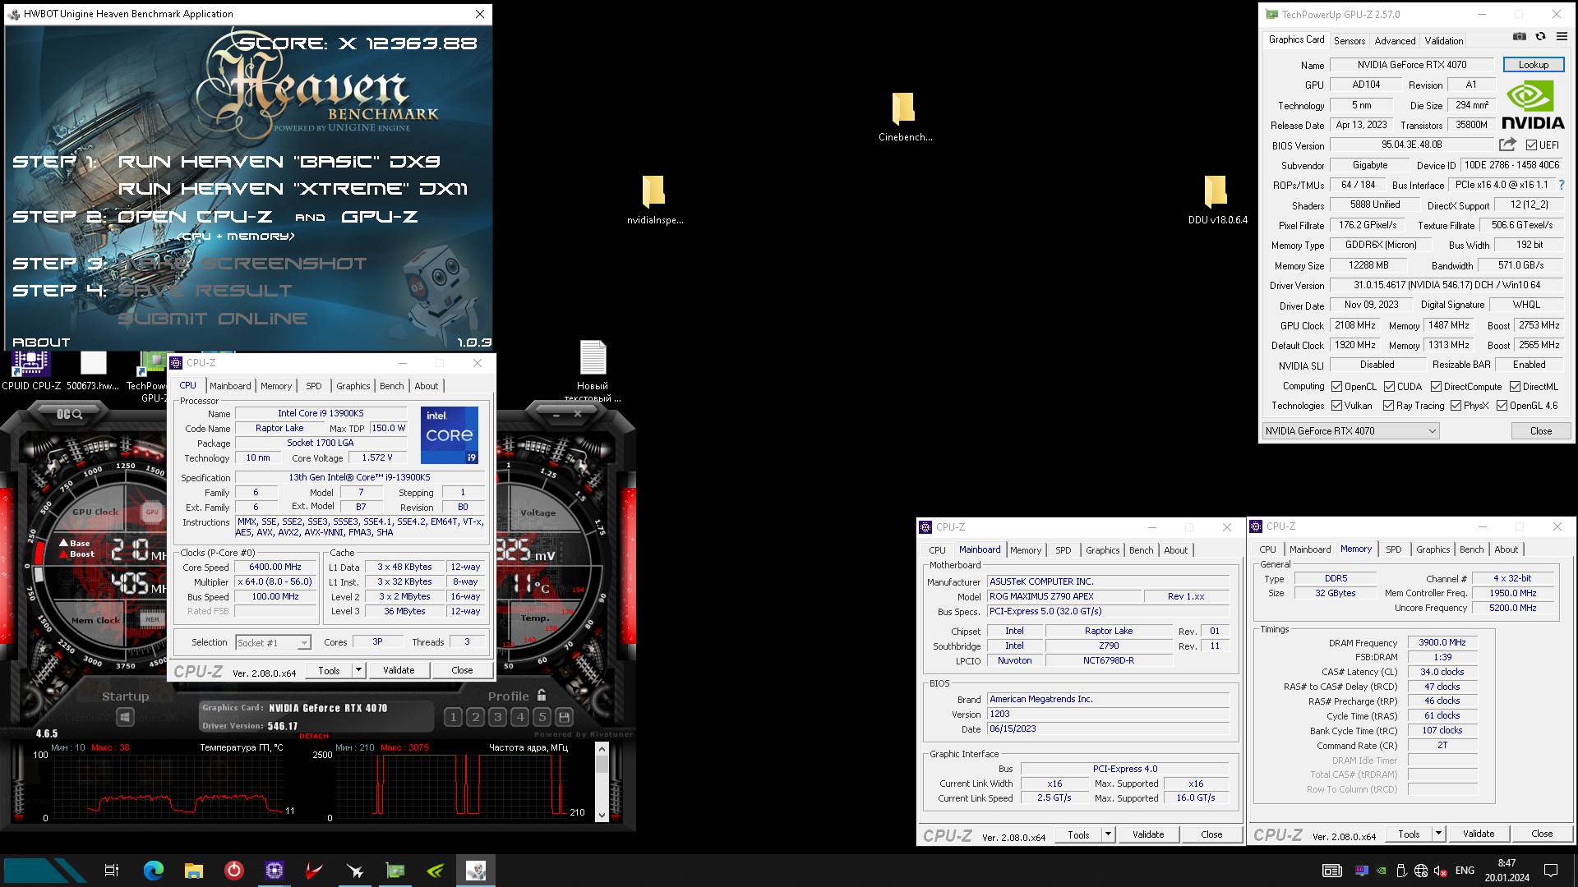Open the Socket #1 selection dropdown
This screenshot has width=1578, height=887.
273,642
